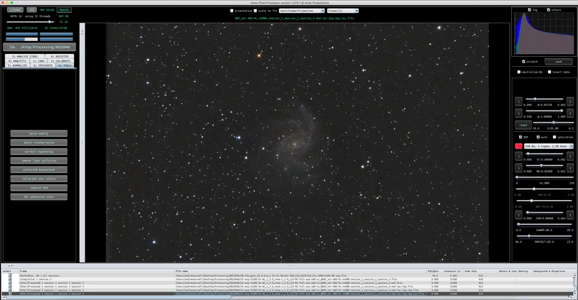Click the red question mark help button
The height and width of the screenshot is (300, 578).
click(518, 146)
